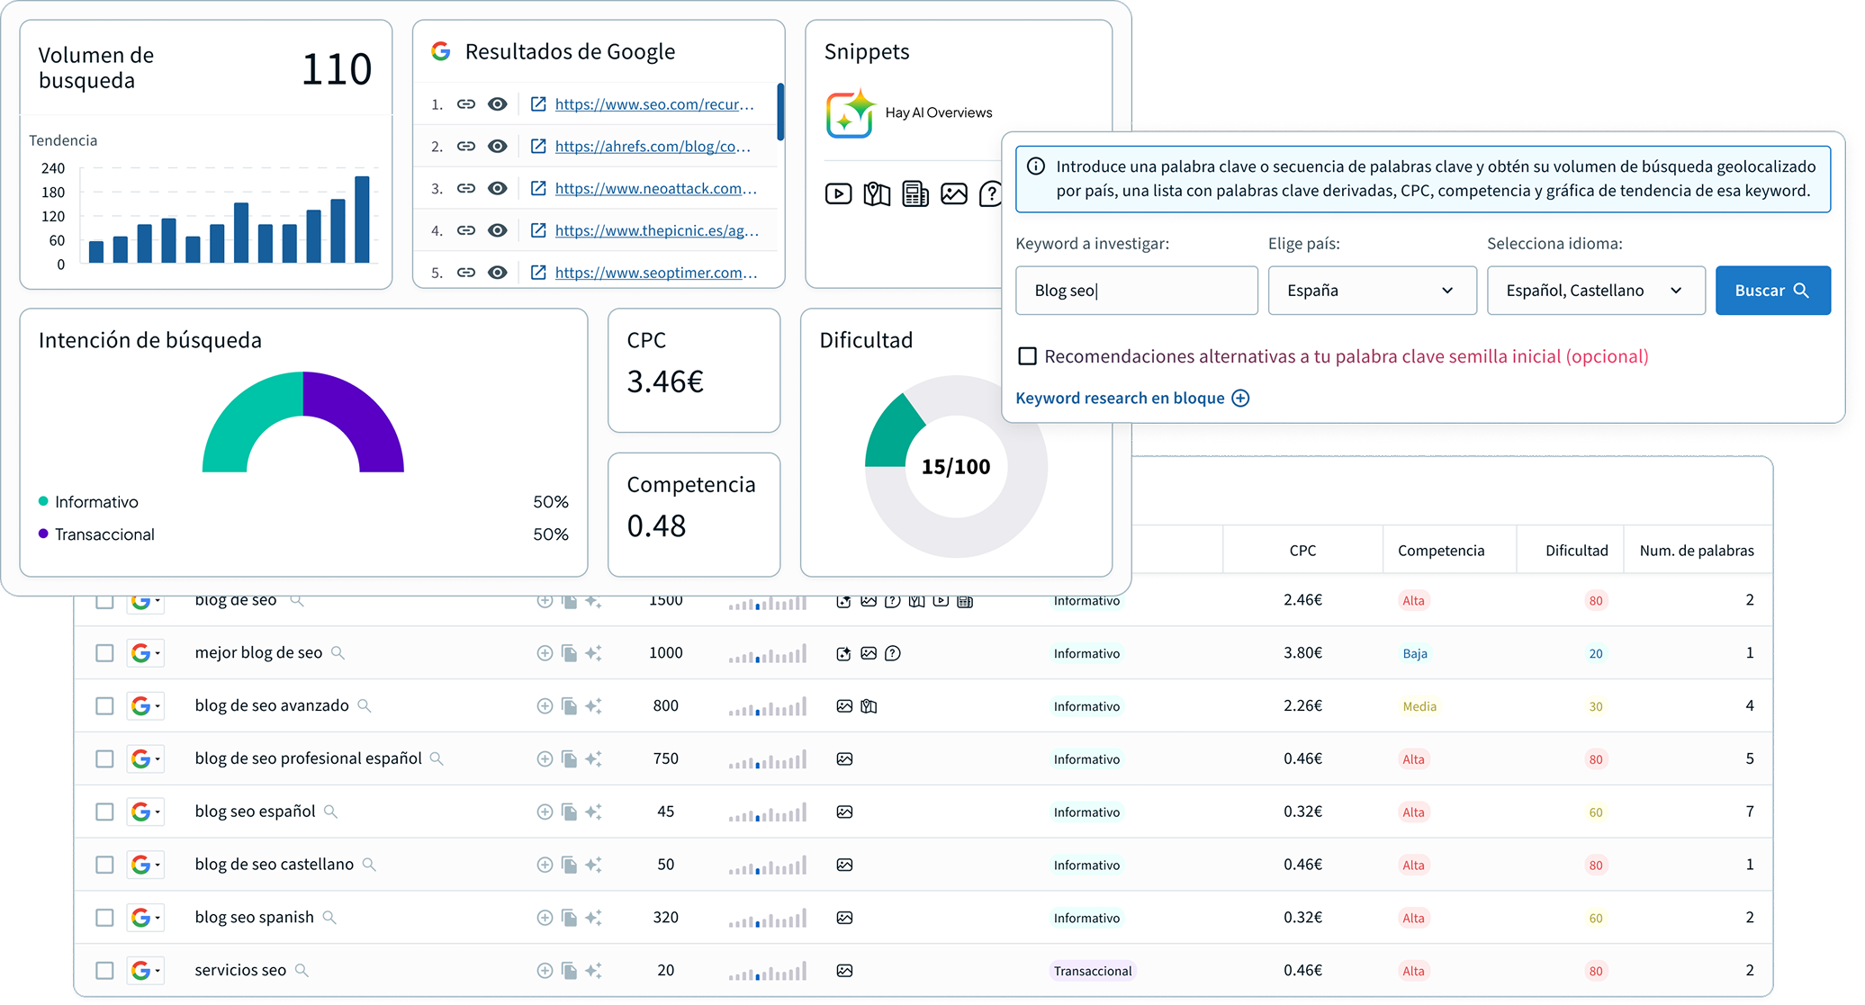Select checkbox for 'mejor blog de seo' row
Viewport: 1865px width, 1005px height.
104,653
